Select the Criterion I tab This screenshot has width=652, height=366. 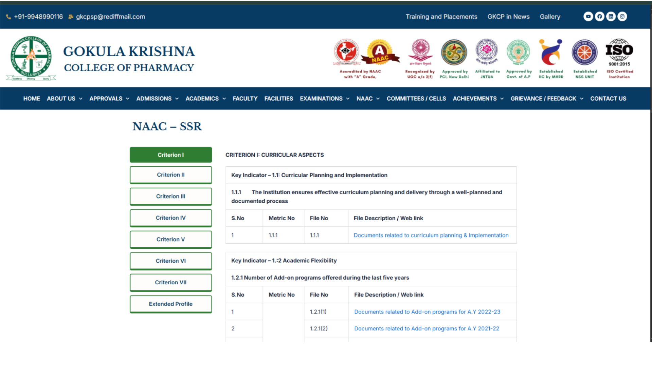[x=171, y=155]
